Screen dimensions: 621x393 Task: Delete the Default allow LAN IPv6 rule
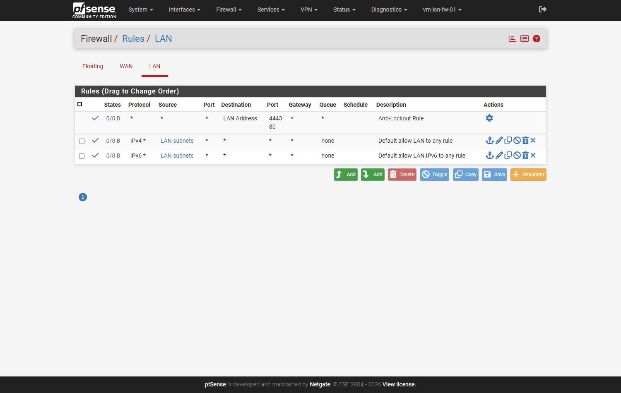click(x=525, y=156)
